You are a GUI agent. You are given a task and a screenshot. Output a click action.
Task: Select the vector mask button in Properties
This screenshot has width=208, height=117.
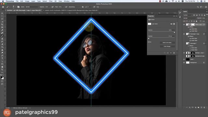pos(174,24)
